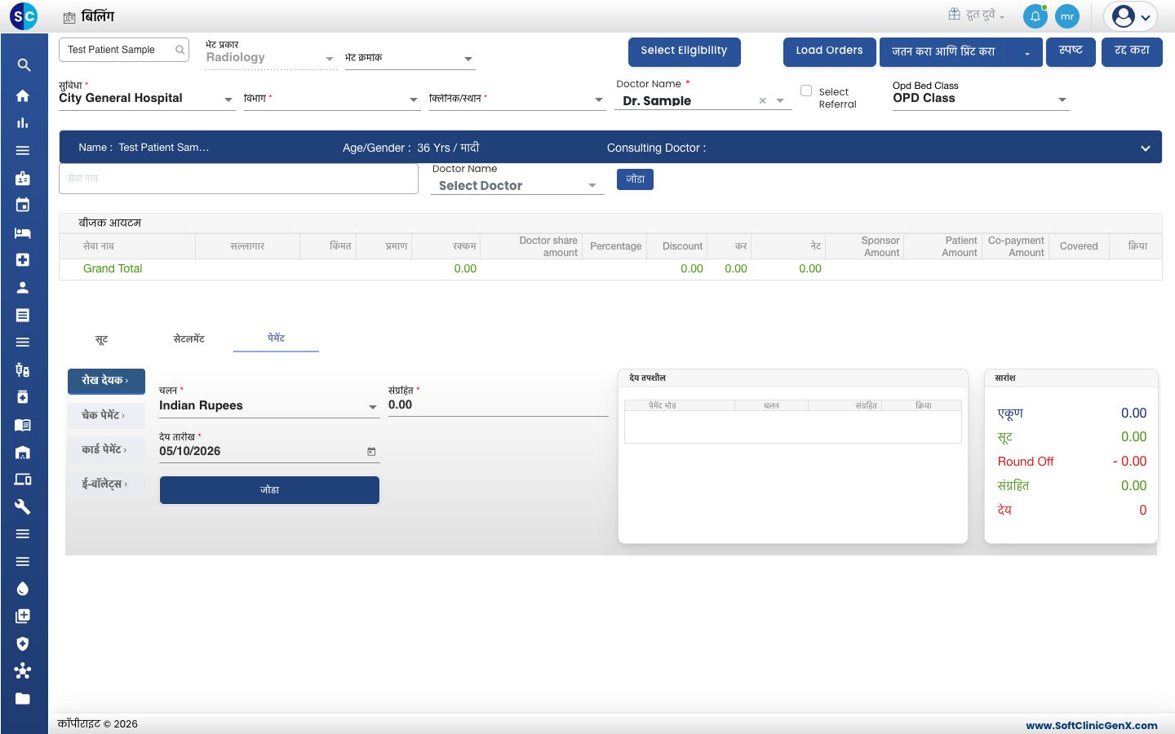Click the Select Eligibility button
1175x734 pixels.
(684, 51)
